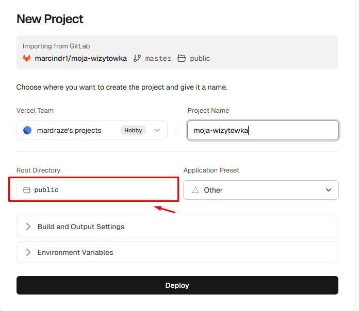Click the Deploy button
The width and height of the screenshot is (359, 311).
(x=177, y=285)
